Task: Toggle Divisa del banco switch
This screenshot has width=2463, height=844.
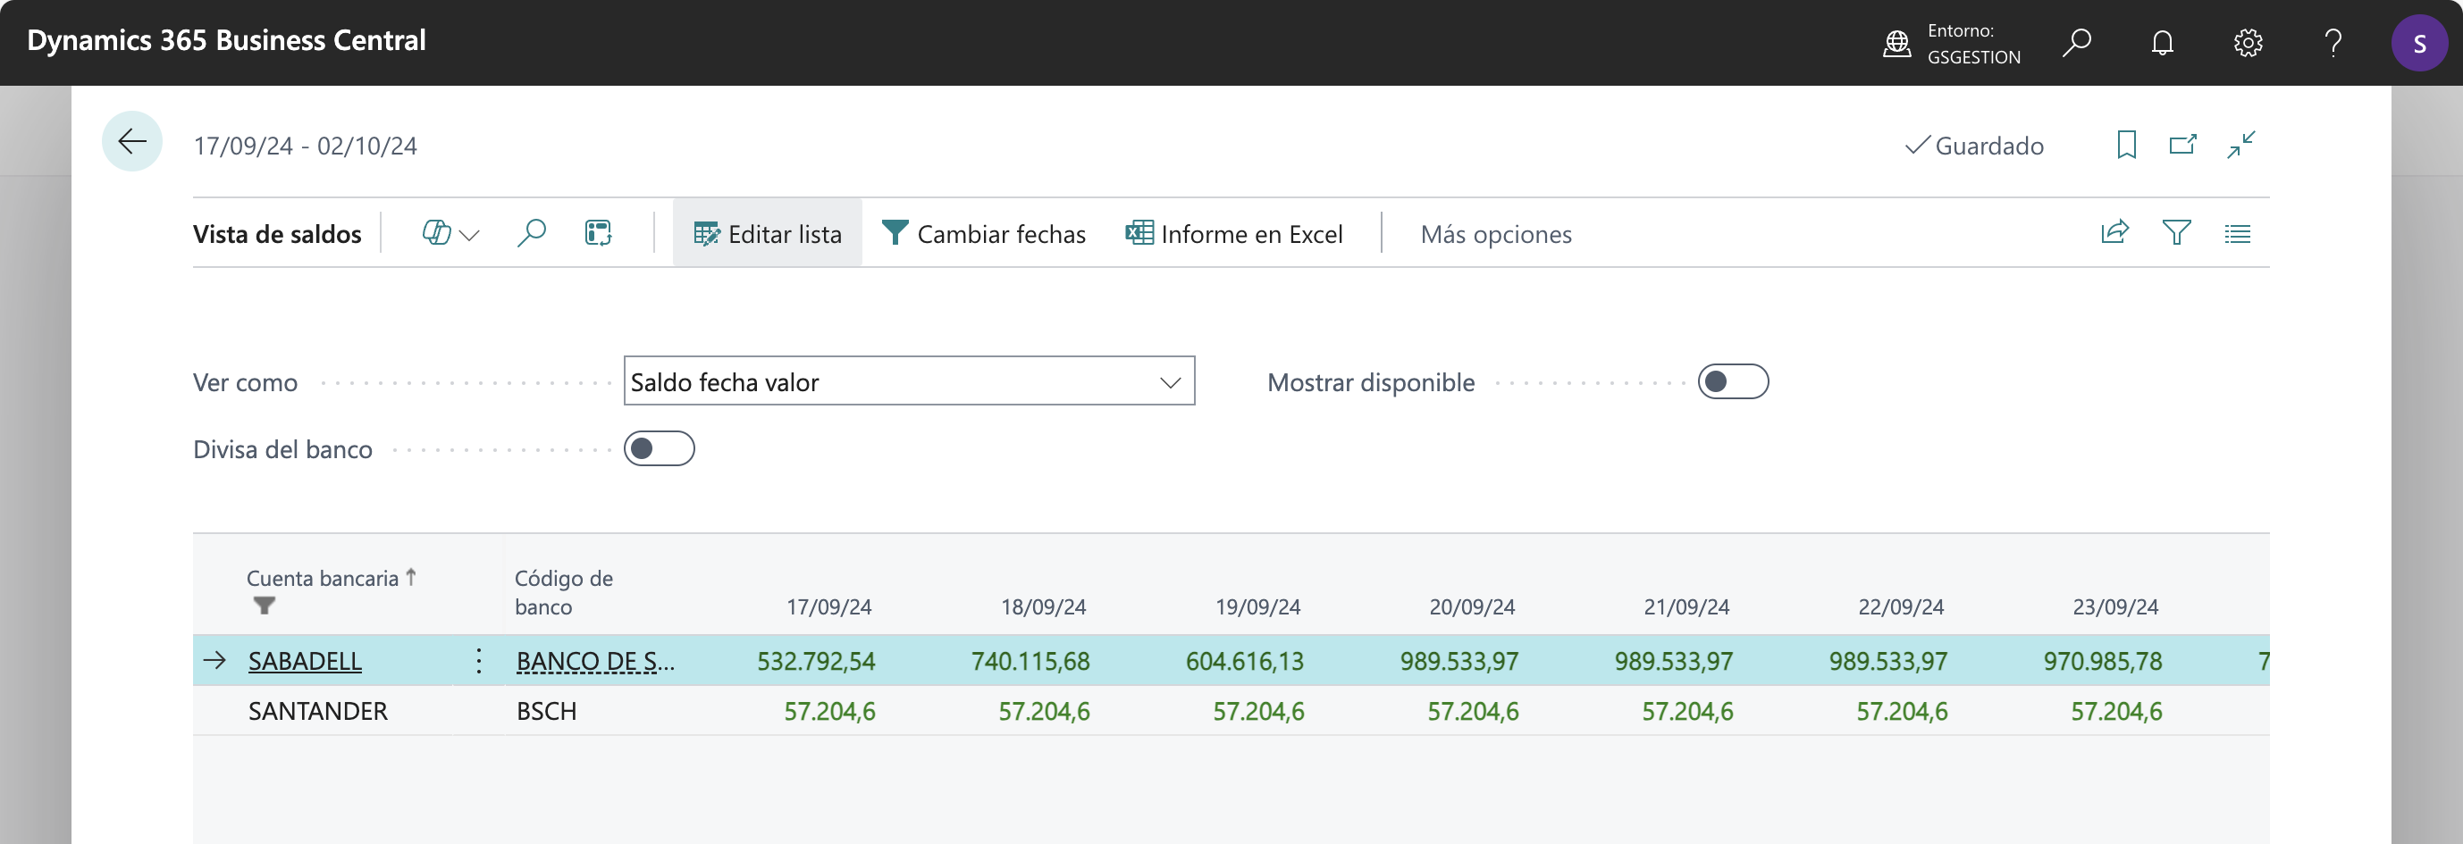Action: [x=659, y=448]
